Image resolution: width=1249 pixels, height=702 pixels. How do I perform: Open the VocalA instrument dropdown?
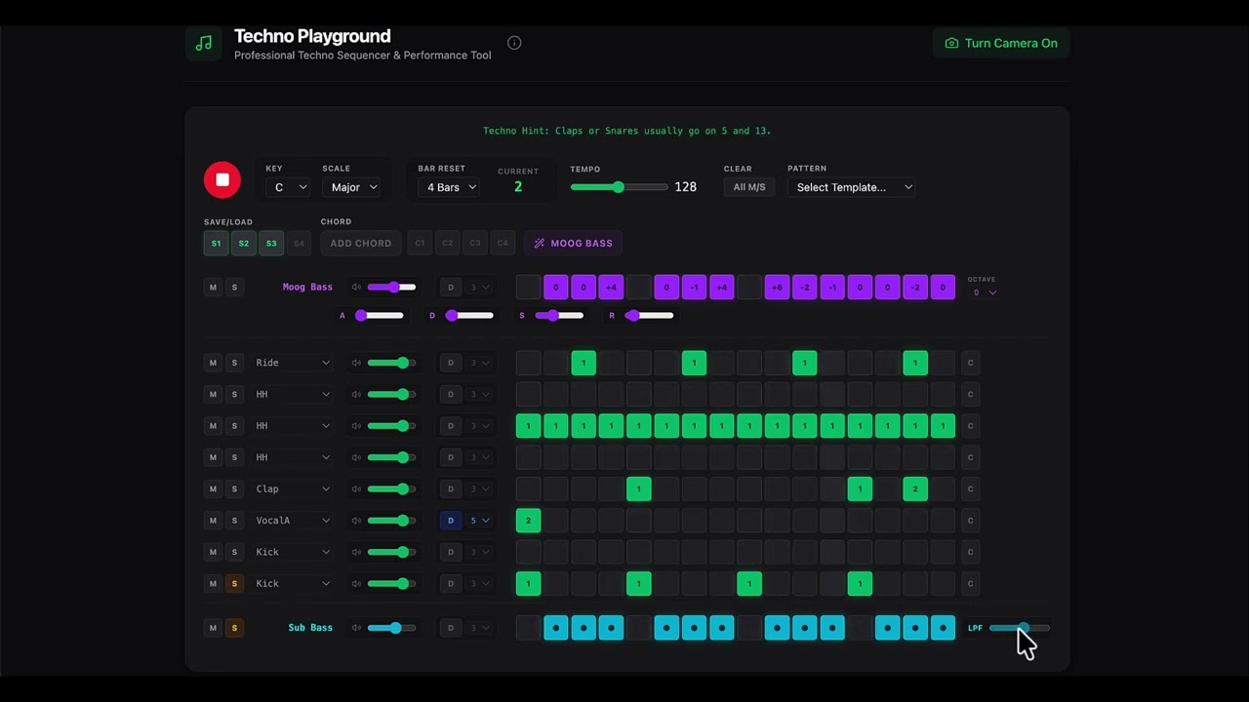click(x=293, y=521)
